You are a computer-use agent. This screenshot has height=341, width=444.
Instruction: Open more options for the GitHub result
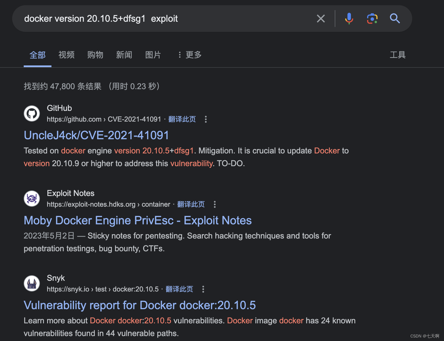click(x=206, y=119)
